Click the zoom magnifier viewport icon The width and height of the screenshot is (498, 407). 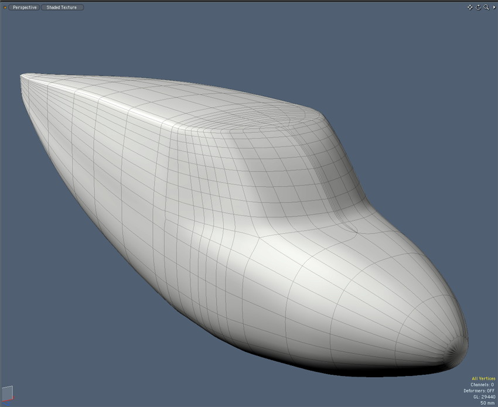pos(486,8)
